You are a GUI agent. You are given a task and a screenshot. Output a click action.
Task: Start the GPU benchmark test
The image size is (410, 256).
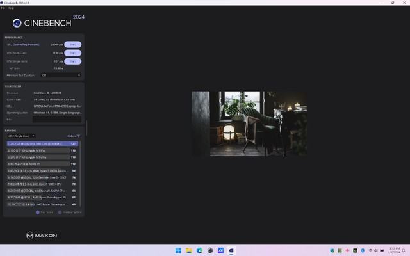72,45
